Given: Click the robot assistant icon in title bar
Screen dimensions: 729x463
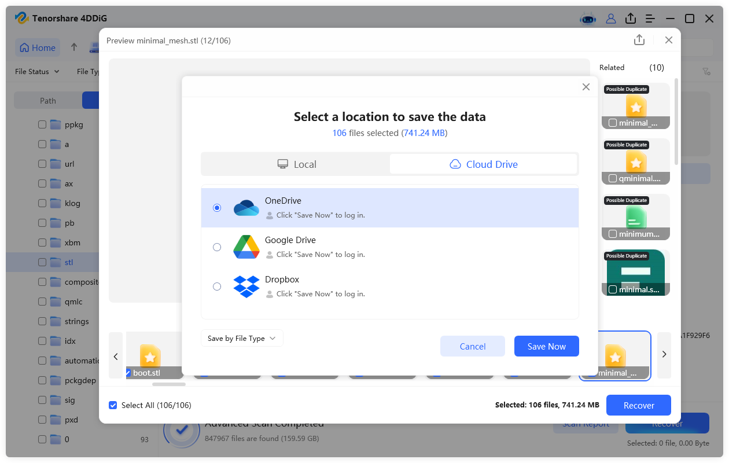Looking at the screenshot, I should [588, 19].
